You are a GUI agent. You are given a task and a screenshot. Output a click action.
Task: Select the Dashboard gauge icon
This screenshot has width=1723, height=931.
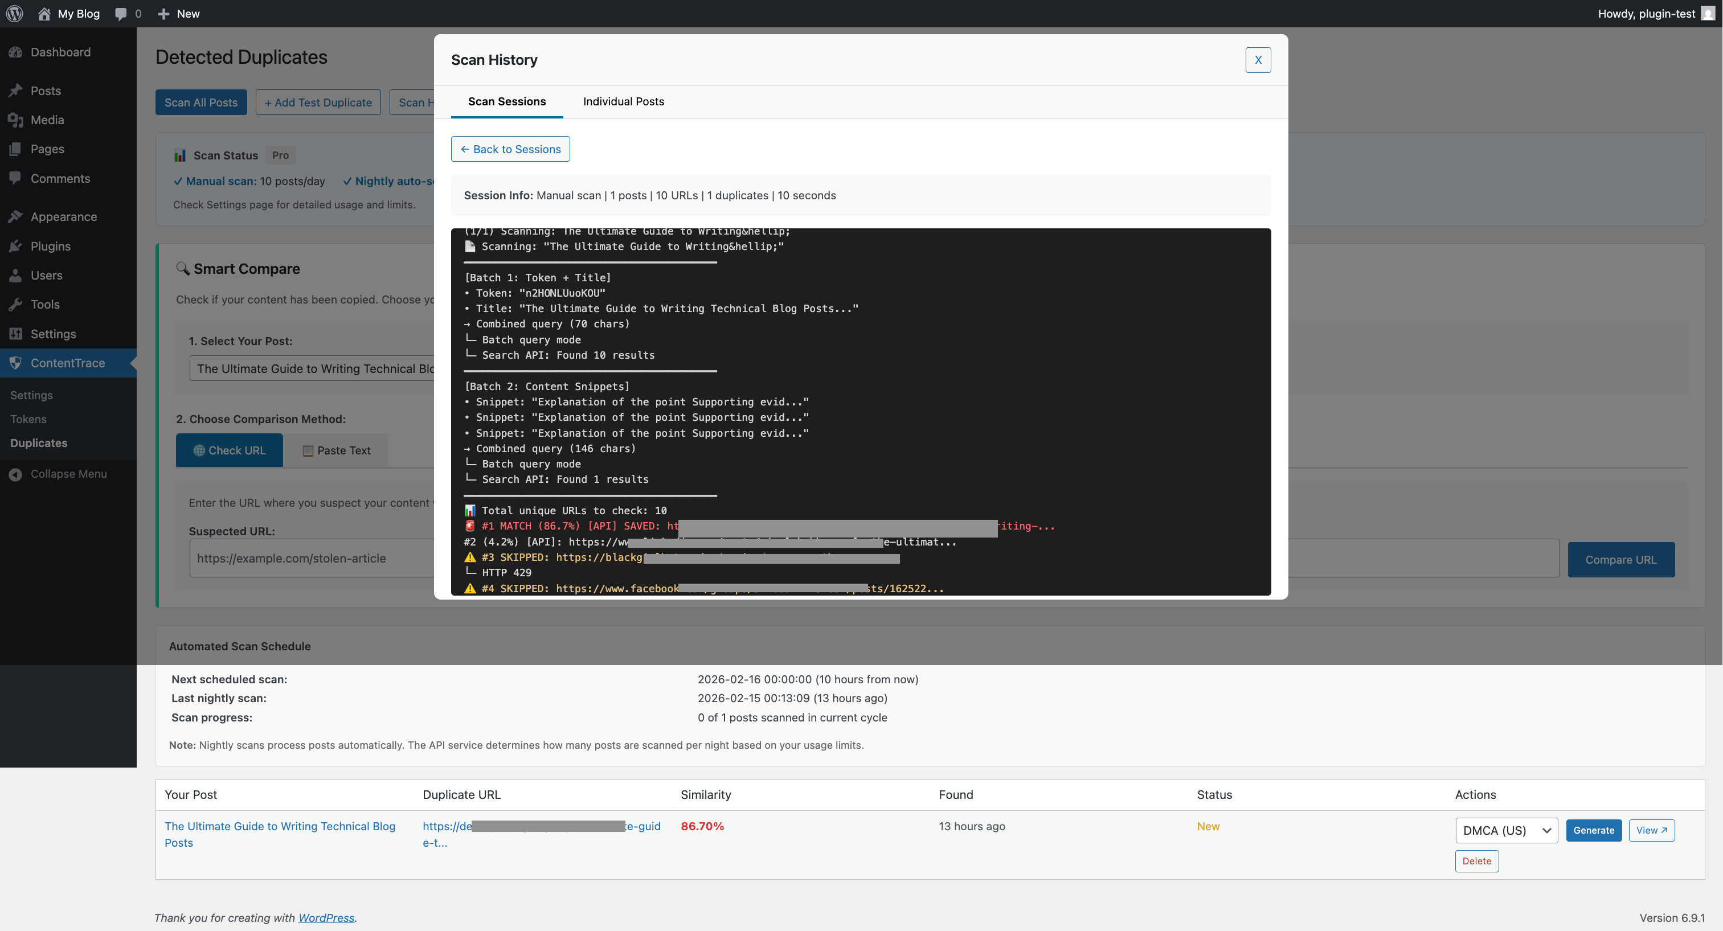pyautogui.click(x=17, y=52)
